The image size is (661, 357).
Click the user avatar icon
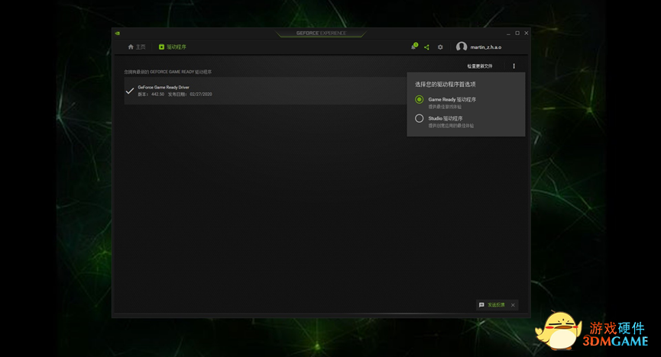[462, 47]
